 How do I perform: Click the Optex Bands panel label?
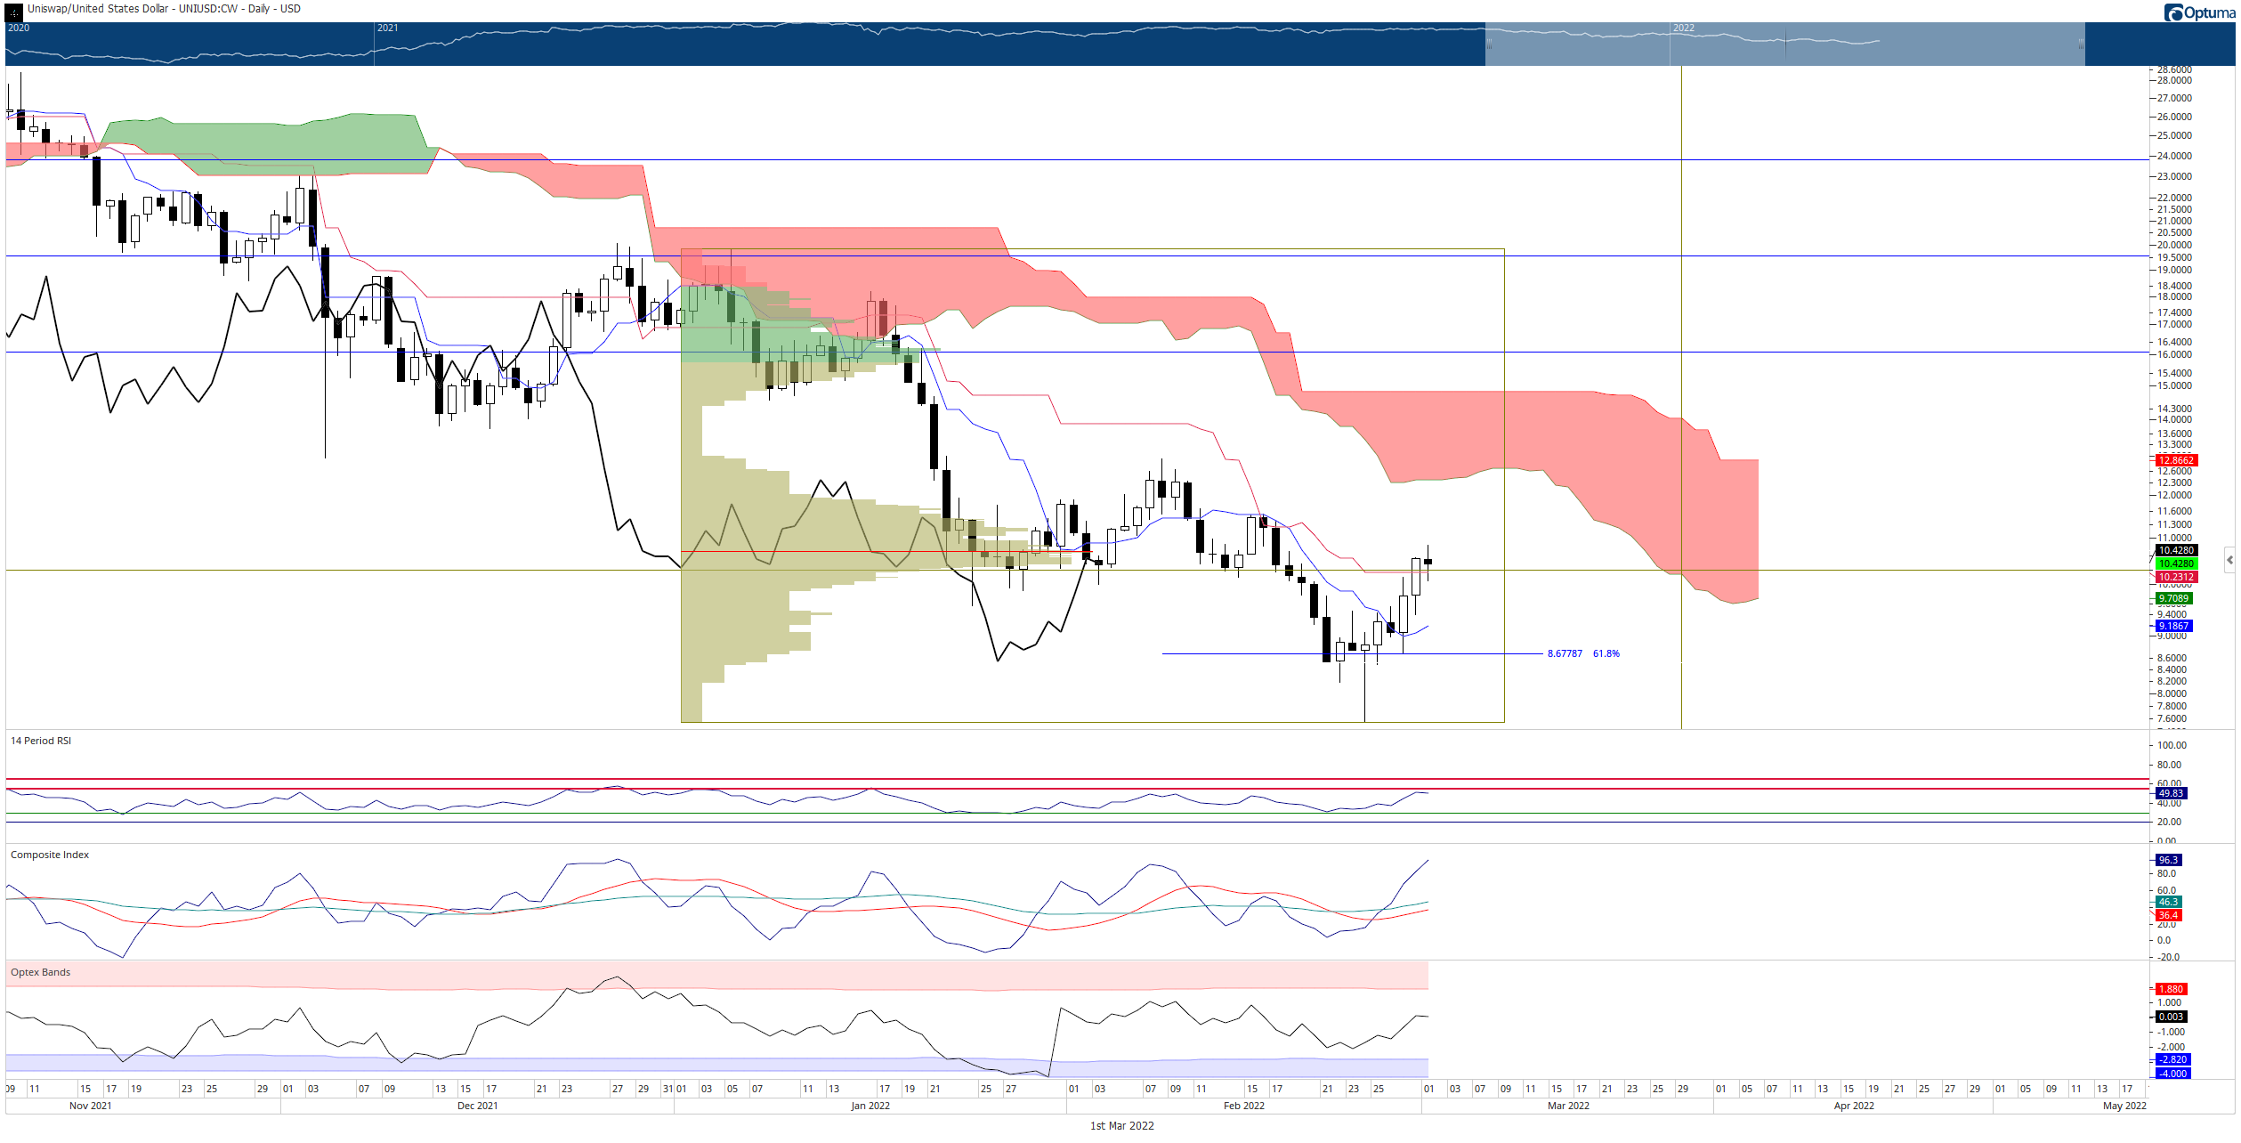(40, 972)
